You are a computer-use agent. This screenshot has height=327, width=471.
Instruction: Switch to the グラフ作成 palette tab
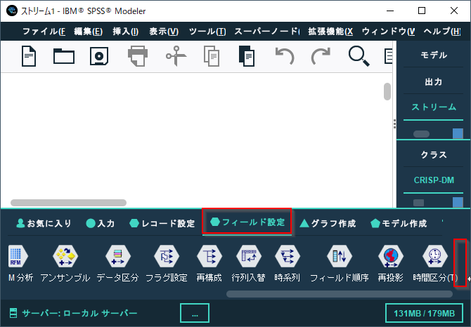328,223
